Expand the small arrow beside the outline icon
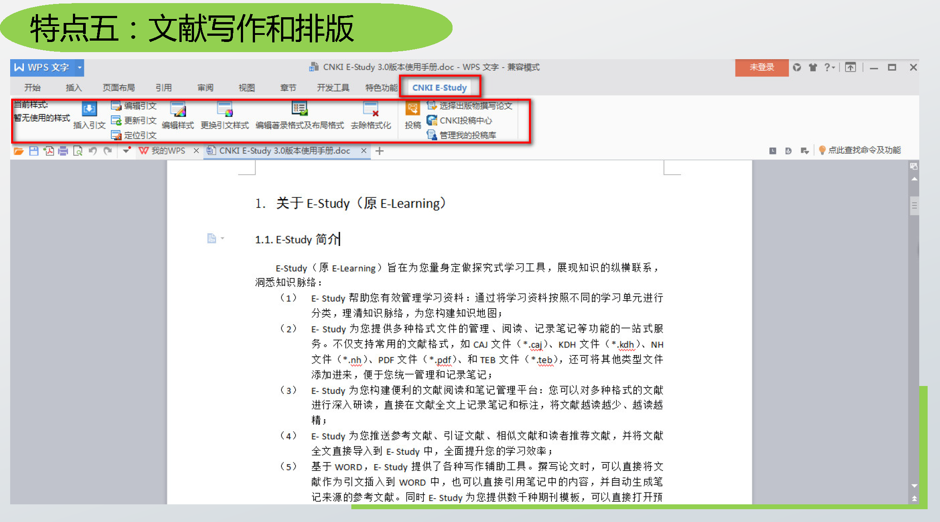The image size is (940, 522). click(222, 238)
